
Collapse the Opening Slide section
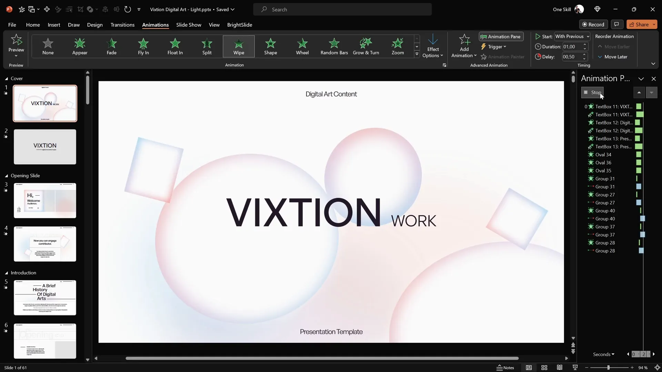6,176
